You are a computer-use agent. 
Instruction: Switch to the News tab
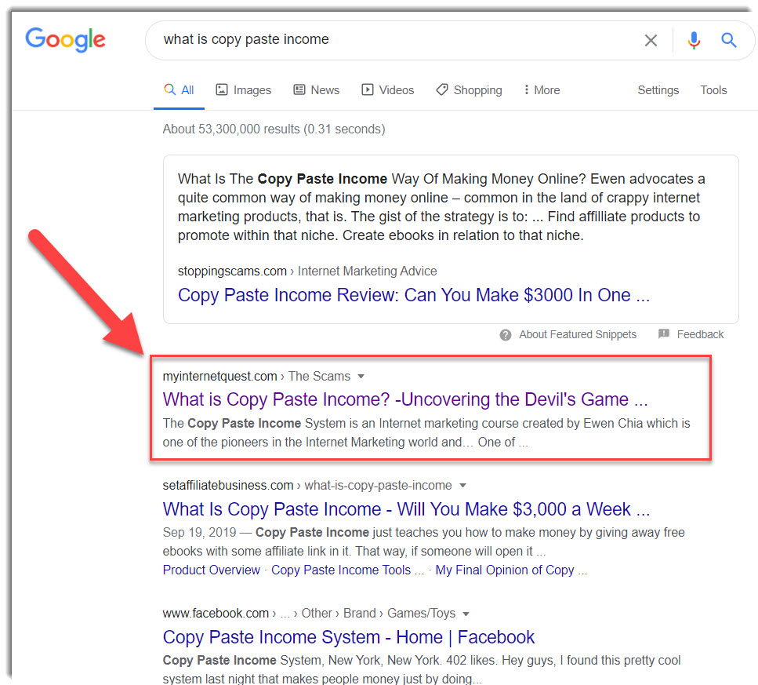point(317,90)
